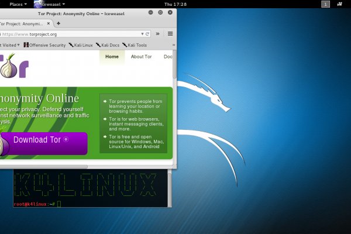Screen dimensions: 351x234
Task: Switch to the Home tab on site
Action: pyautogui.click(x=112, y=57)
